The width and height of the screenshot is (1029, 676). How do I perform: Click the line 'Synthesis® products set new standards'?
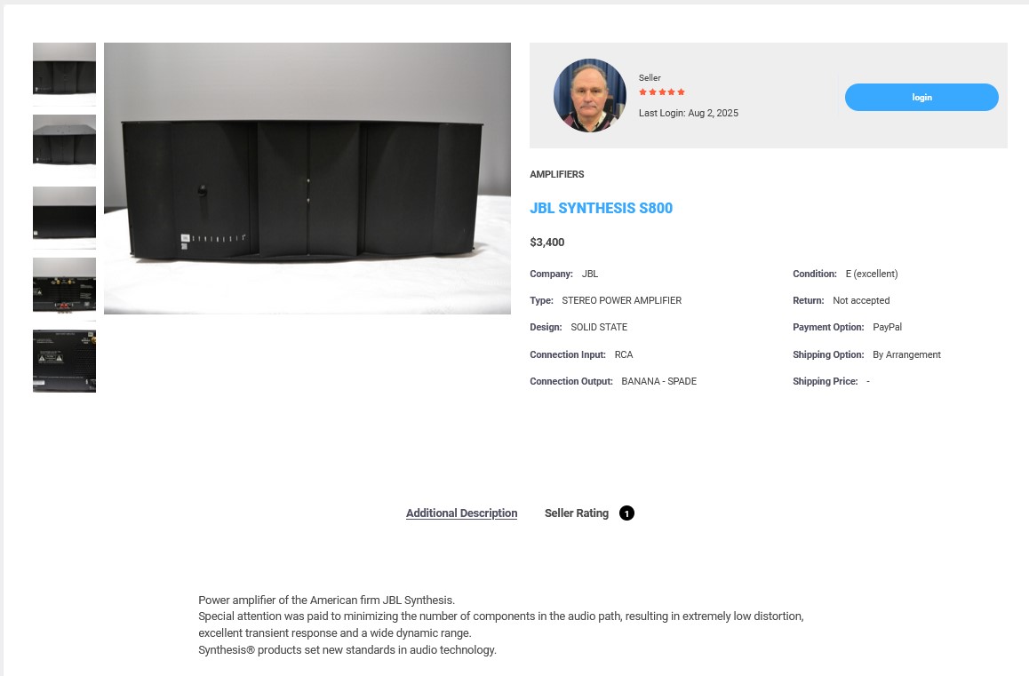click(x=347, y=649)
